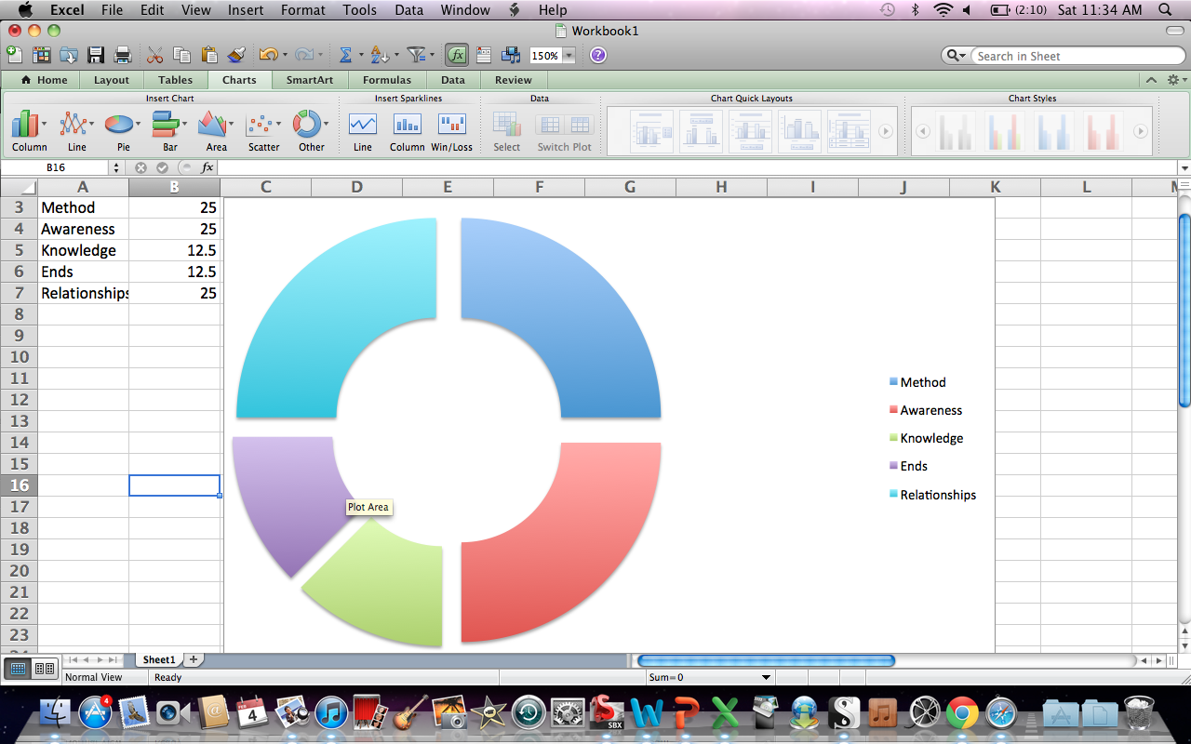Paste with the clipboard icon
This screenshot has height=744, width=1191.
(208, 55)
